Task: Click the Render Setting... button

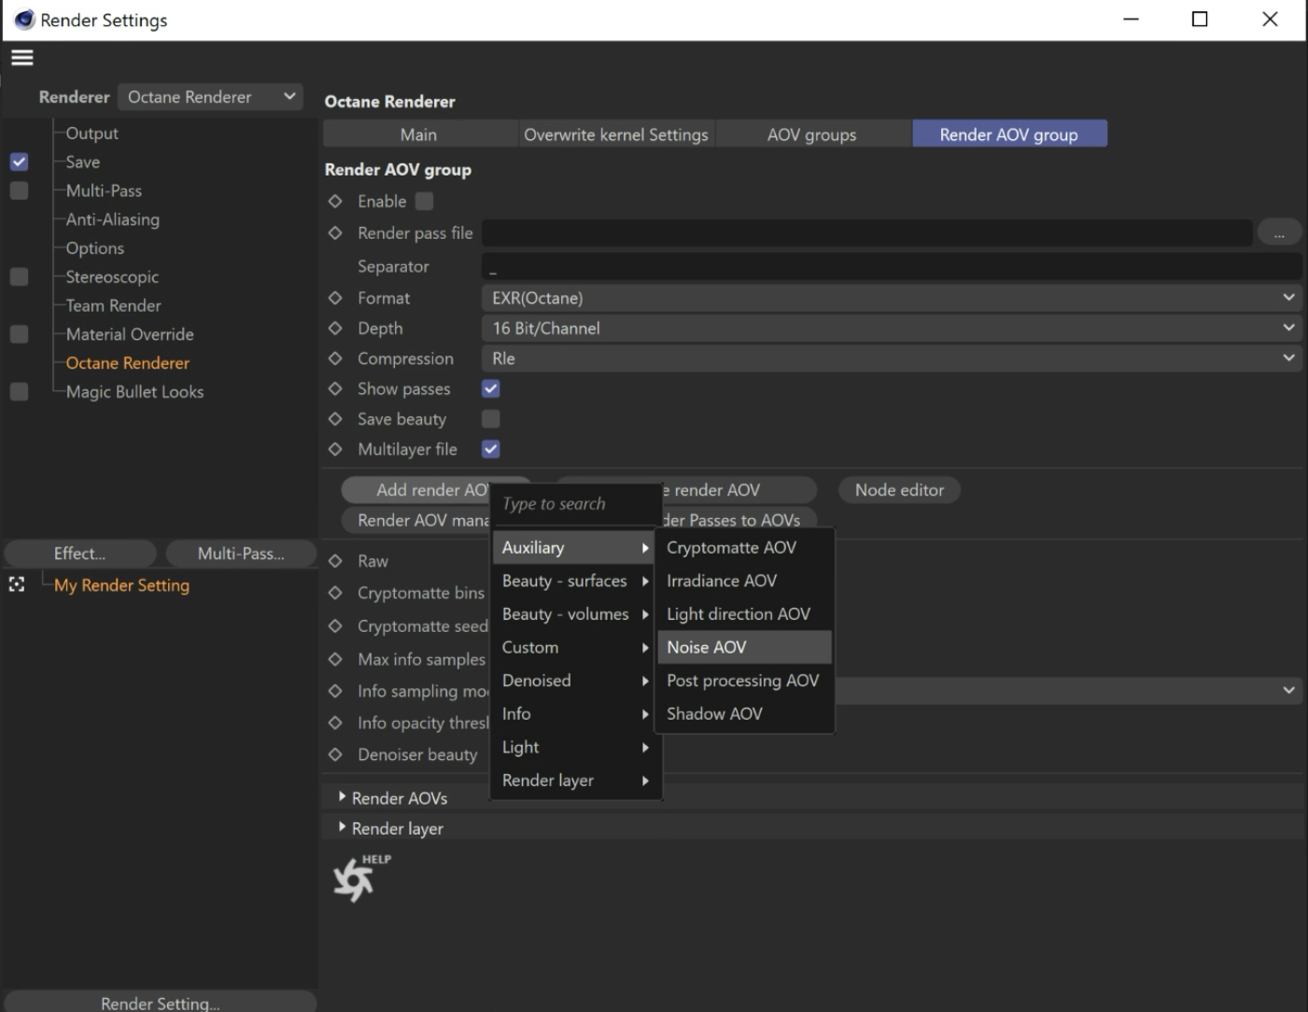Action: coord(161,1002)
